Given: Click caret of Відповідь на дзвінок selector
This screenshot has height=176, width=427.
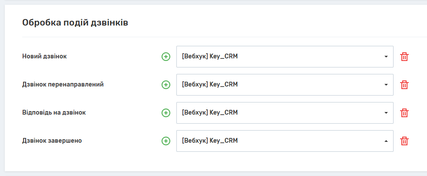Looking at the screenshot, I should tap(386, 113).
